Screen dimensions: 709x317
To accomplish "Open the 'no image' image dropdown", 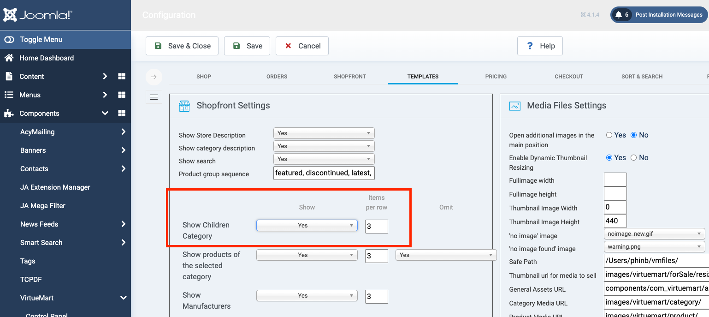I will tap(654, 234).
